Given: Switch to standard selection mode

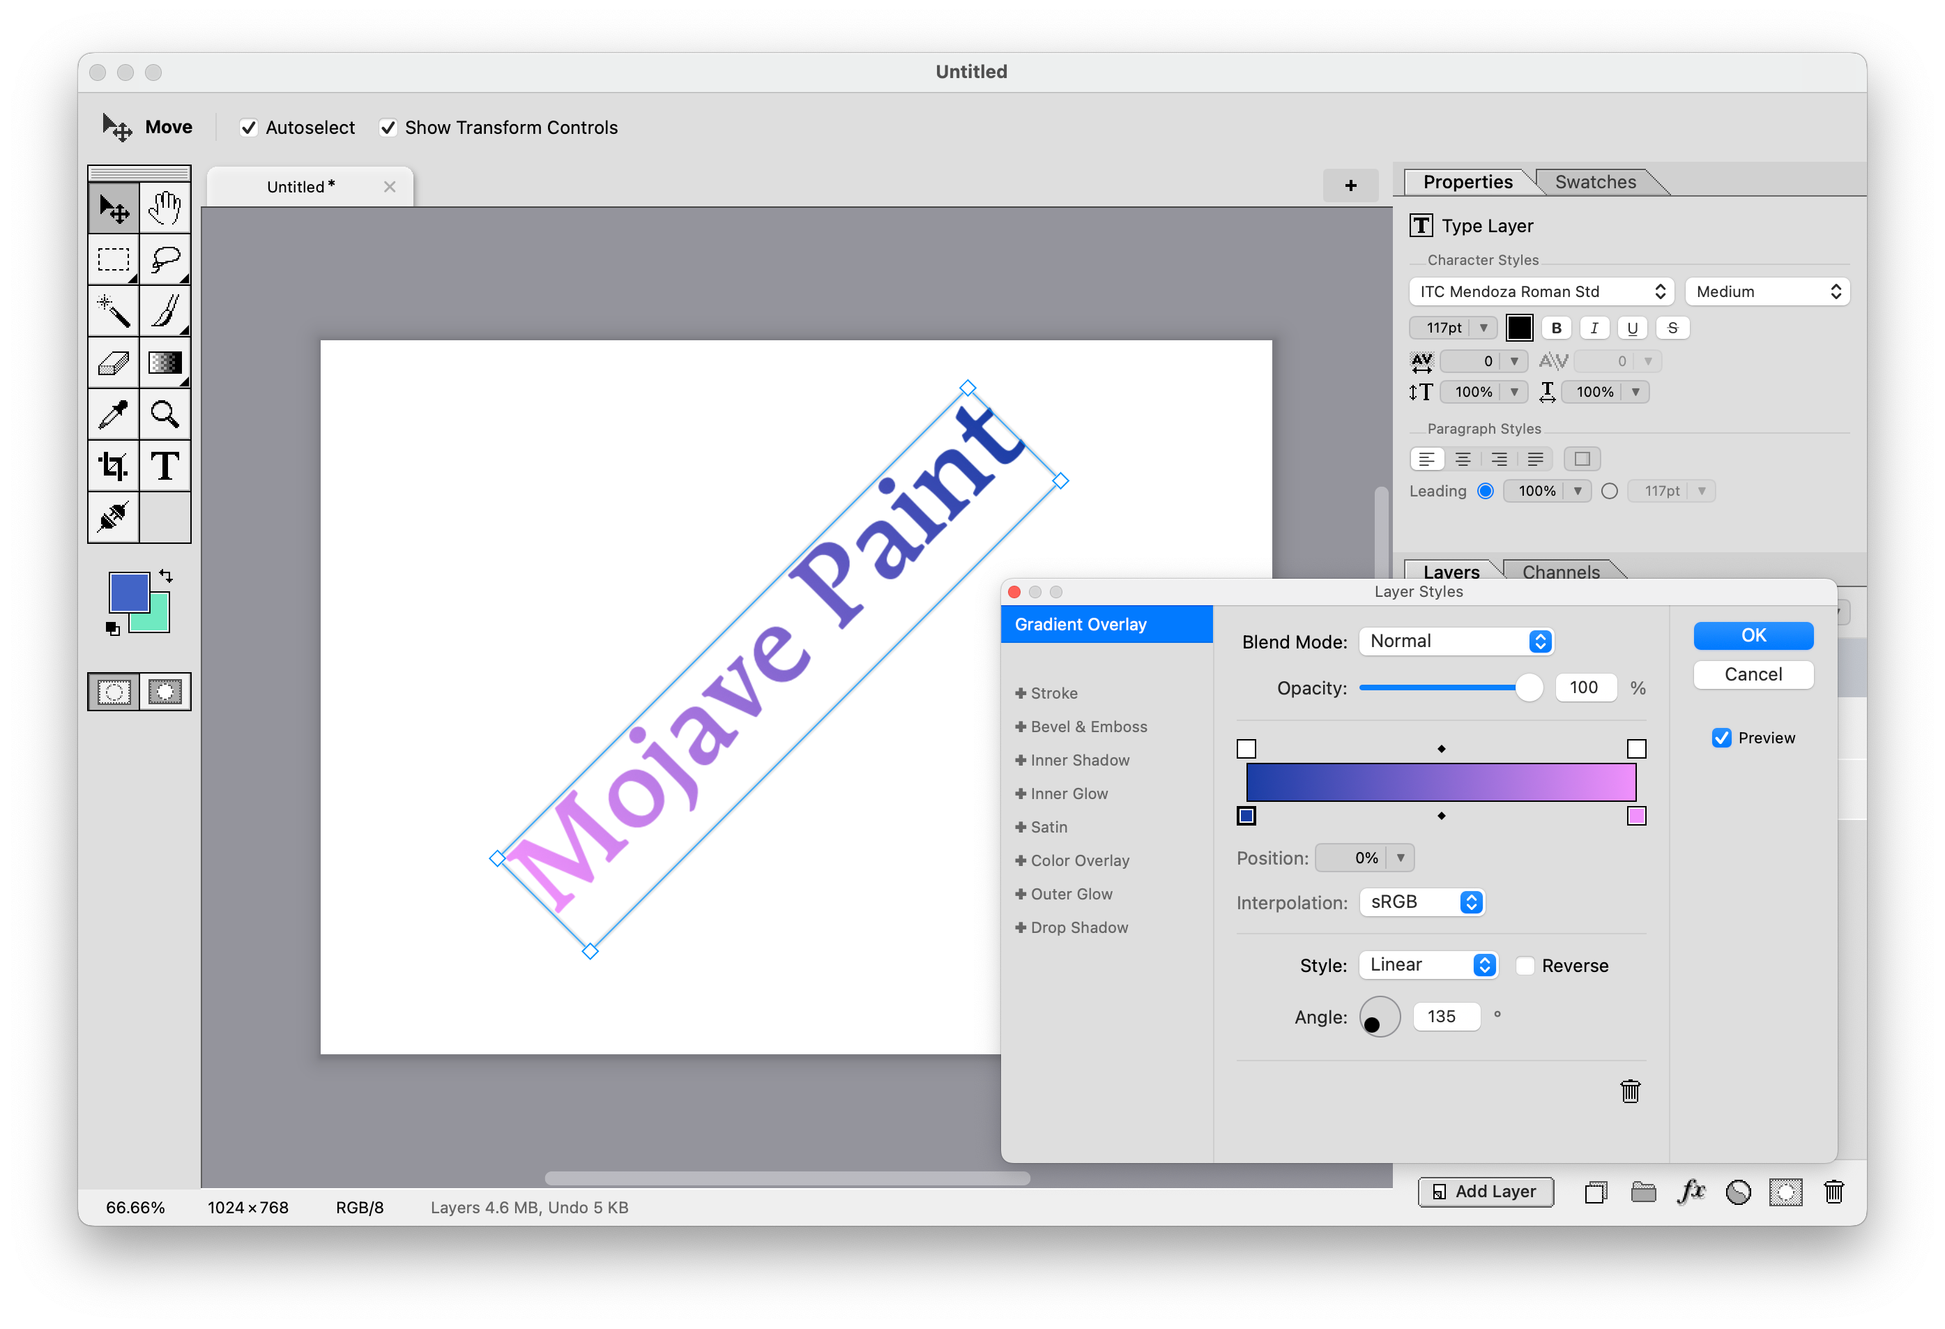Looking at the screenshot, I should click(114, 692).
